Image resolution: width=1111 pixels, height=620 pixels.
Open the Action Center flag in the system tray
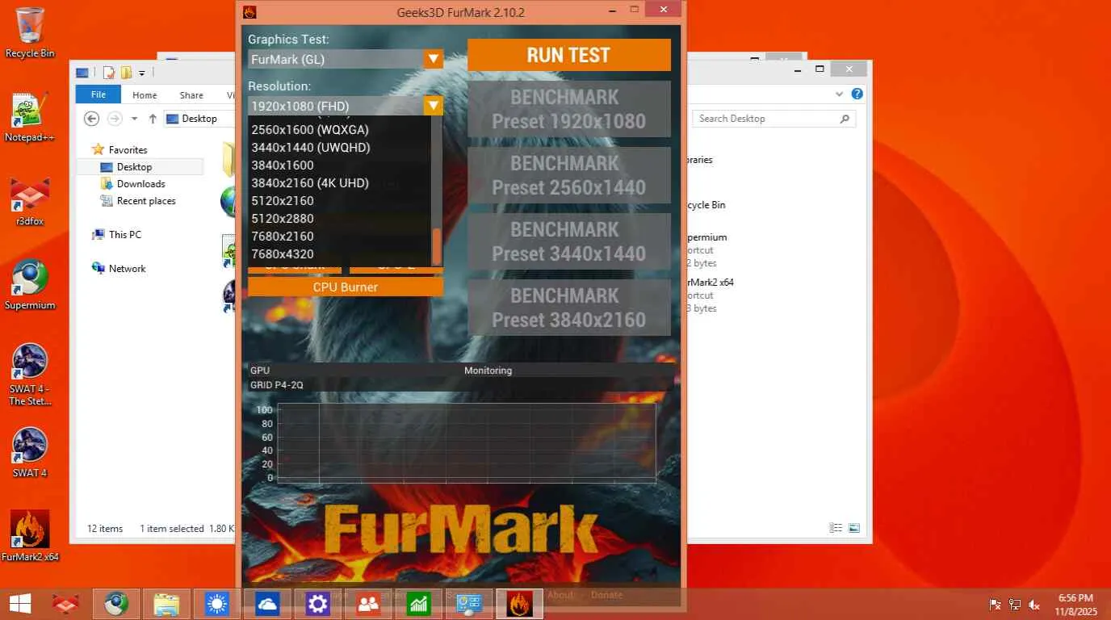pyautogui.click(x=996, y=605)
